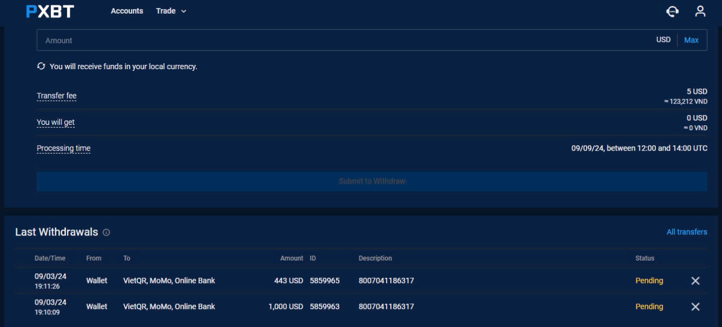Click the Processing time label
Image resolution: width=722 pixels, height=327 pixels.
pyautogui.click(x=63, y=148)
